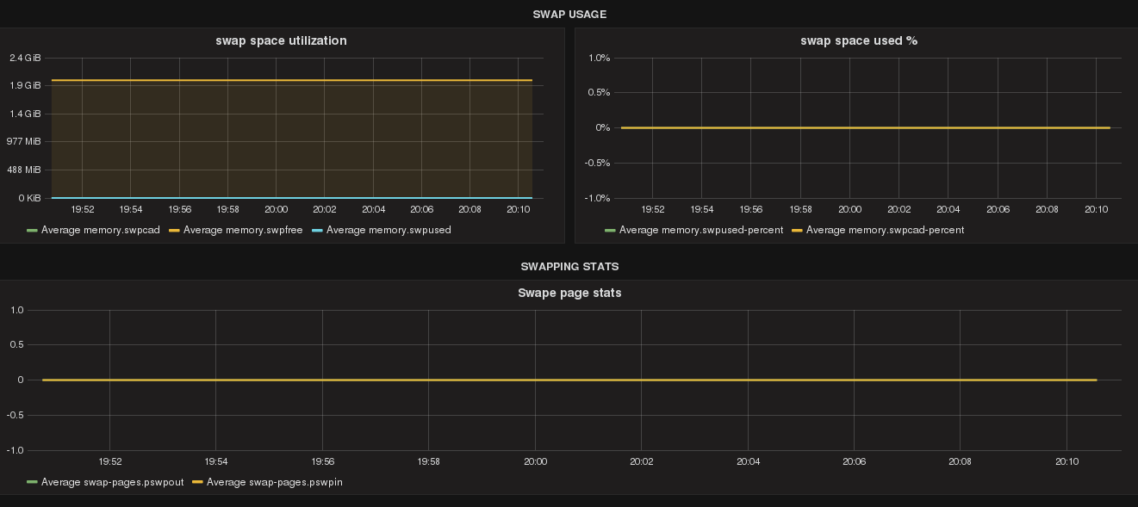Click the green memory.swpcad legend color swatch
Image resolution: width=1138 pixels, height=507 pixels.
(x=33, y=230)
